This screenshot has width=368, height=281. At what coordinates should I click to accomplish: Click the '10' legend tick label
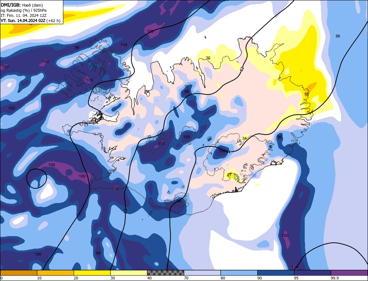coord(39,278)
